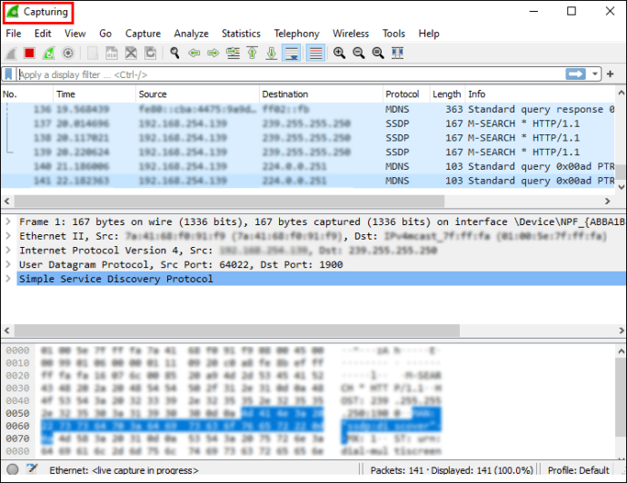
Task: Add a display filter button with plus
Action: [x=611, y=74]
